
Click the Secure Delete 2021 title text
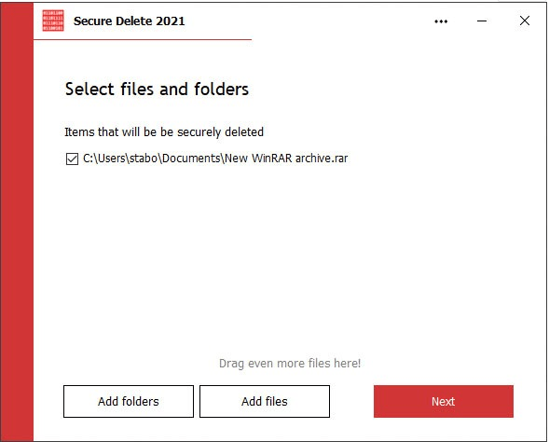pos(129,21)
